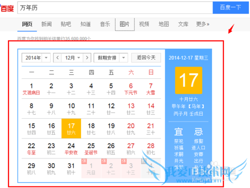Viewport: 250px width, 188px height.
Task: Select December 15 in calendar
Action: pyautogui.click(x=31, y=129)
